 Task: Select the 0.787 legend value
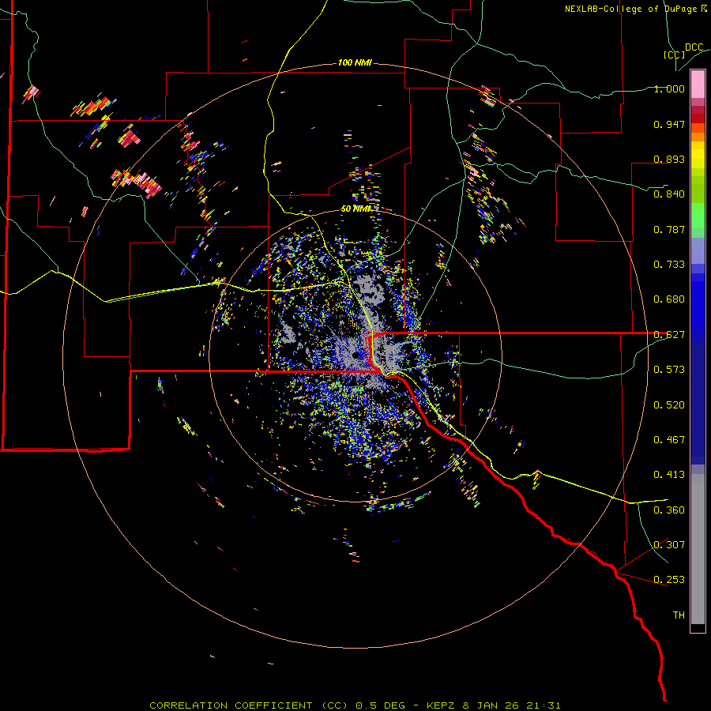tap(669, 229)
